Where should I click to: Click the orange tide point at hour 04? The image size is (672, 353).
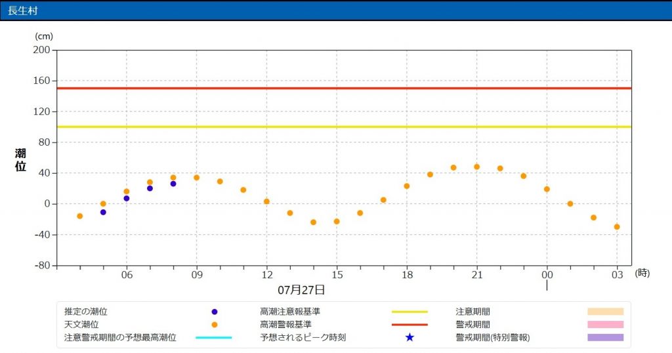[x=79, y=216]
